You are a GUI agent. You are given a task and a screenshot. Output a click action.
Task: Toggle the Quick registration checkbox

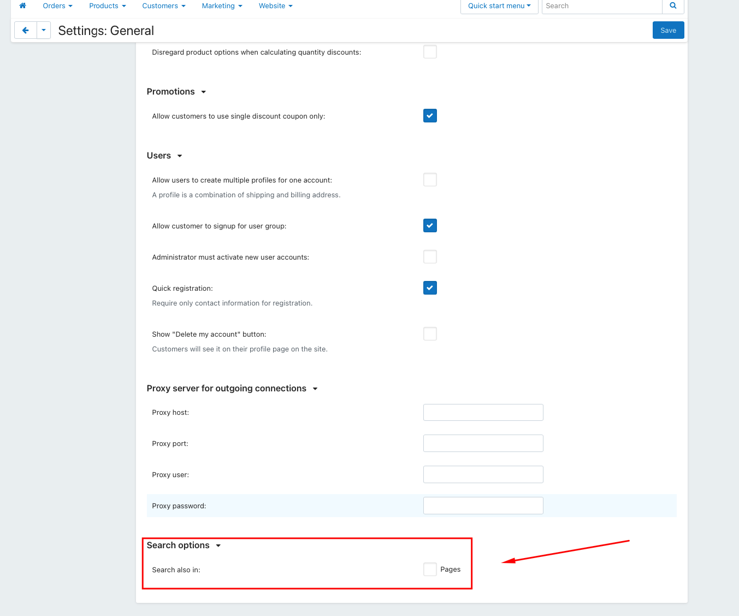[x=430, y=288]
